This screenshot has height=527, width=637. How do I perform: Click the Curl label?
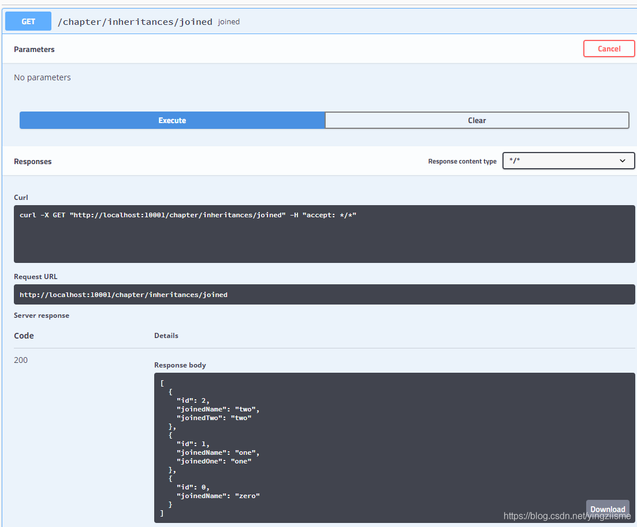[21, 197]
